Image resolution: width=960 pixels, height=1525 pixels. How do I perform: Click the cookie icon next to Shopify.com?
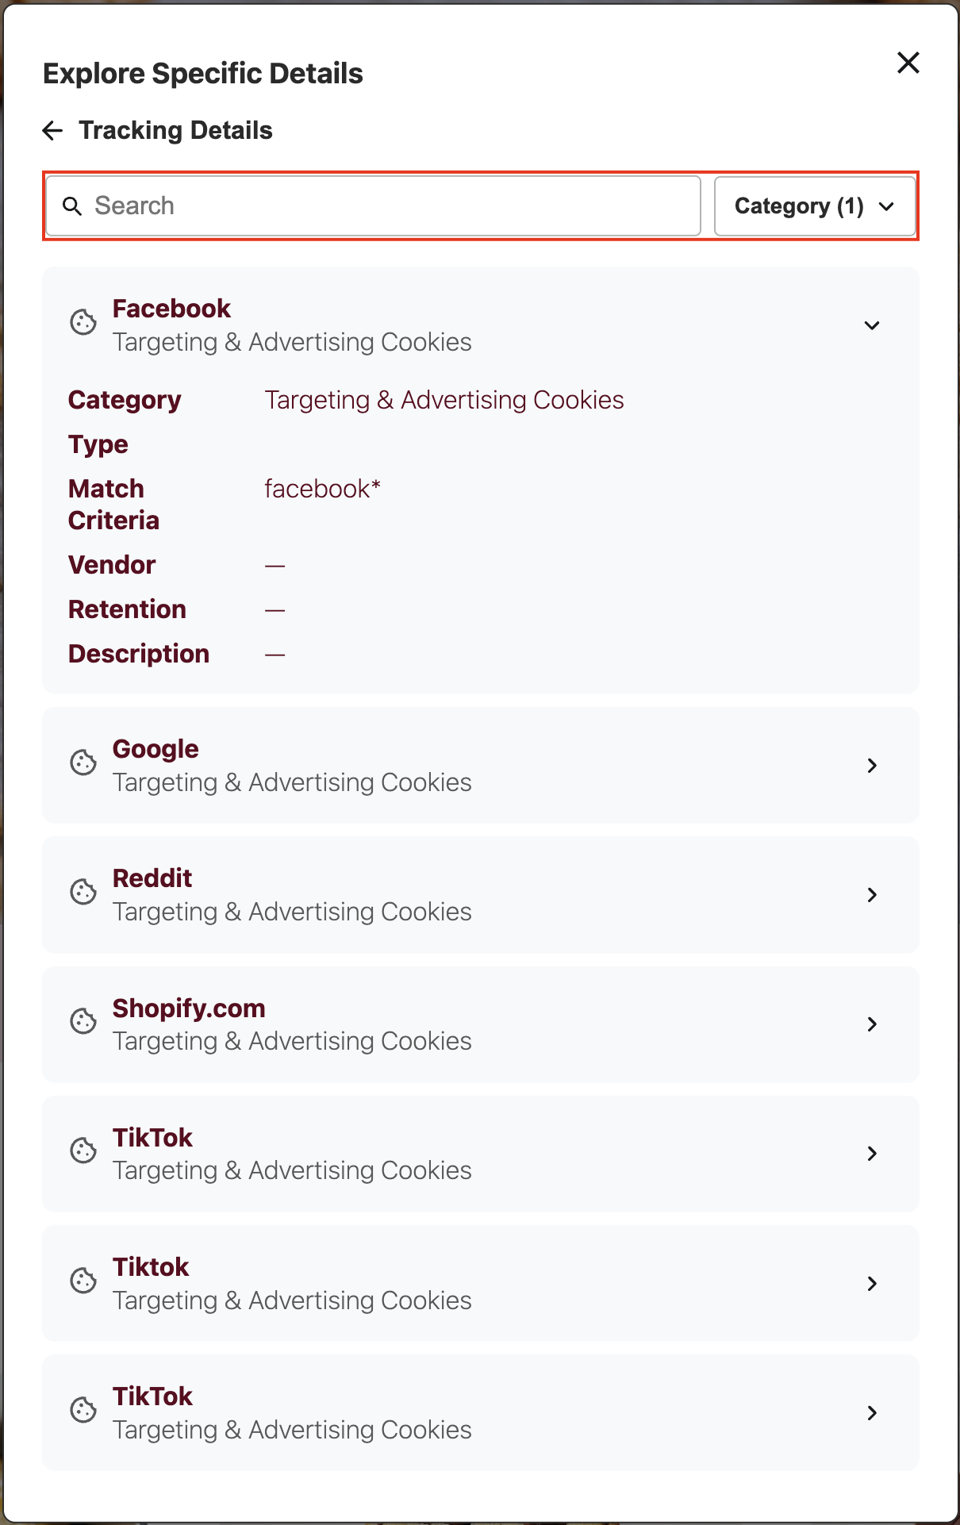click(83, 1023)
